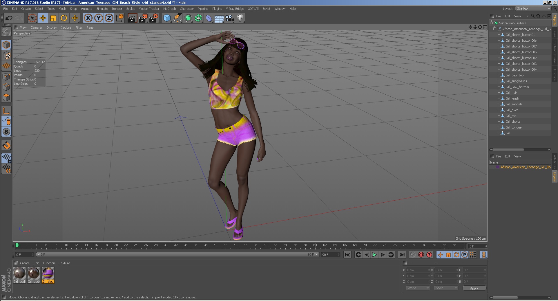
Task: Activate the Scale tool in top toolbar
Action: tap(53, 18)
